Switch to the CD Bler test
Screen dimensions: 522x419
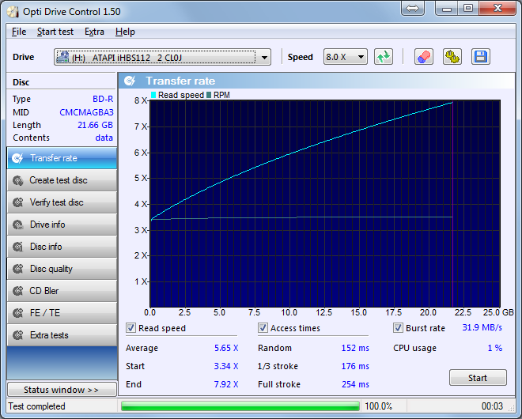coord(62,291)
